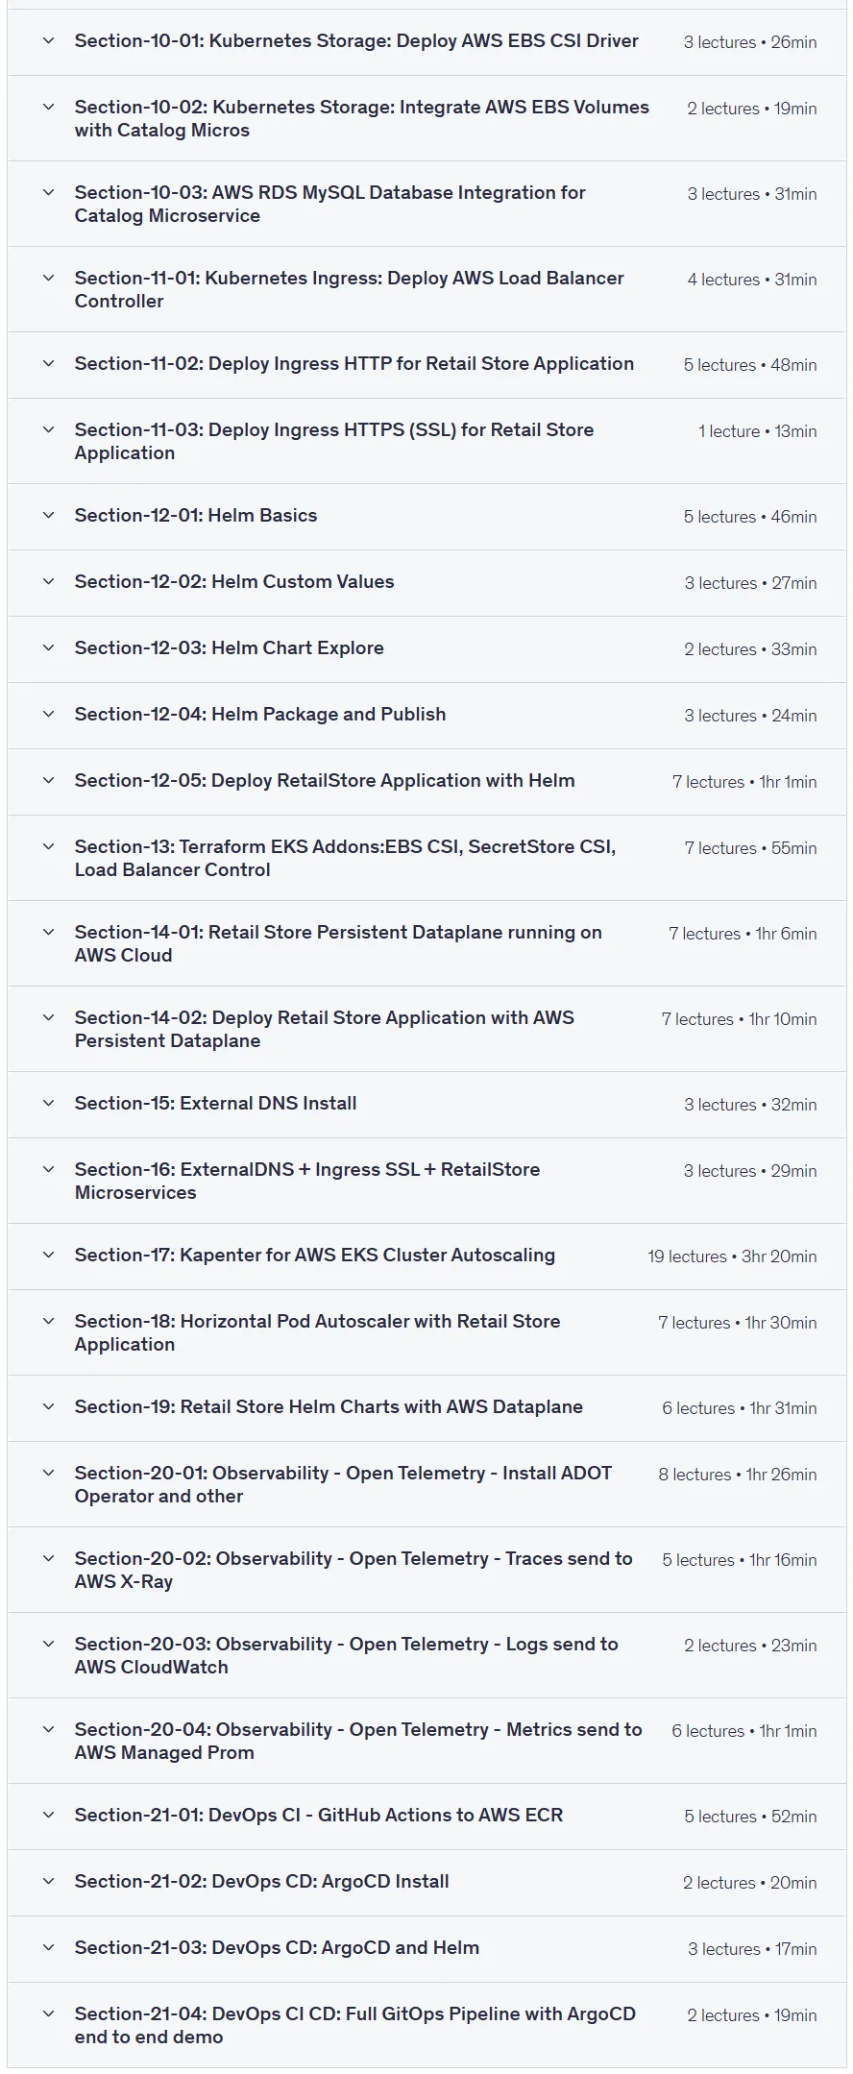Image resolution: width=853 pixels, height=2074 pixels.
Task: Click '5 lectures • 48min' text
Action: pos(750,365)
